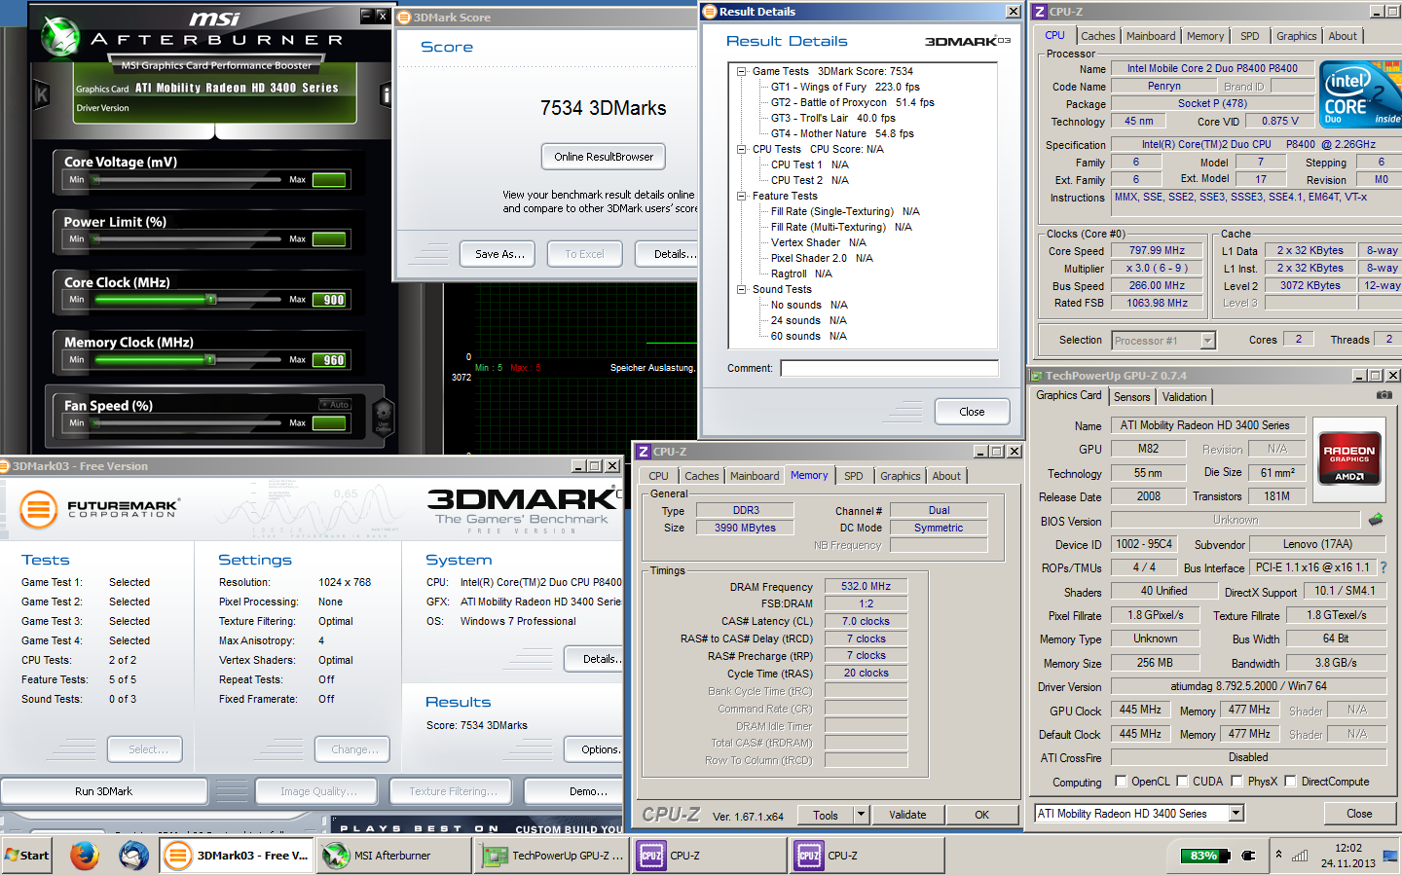The image size is (1402, 876).
Task: Enable the DirectCompute checkbox in GPU-Z
Action: (1290, 781)
